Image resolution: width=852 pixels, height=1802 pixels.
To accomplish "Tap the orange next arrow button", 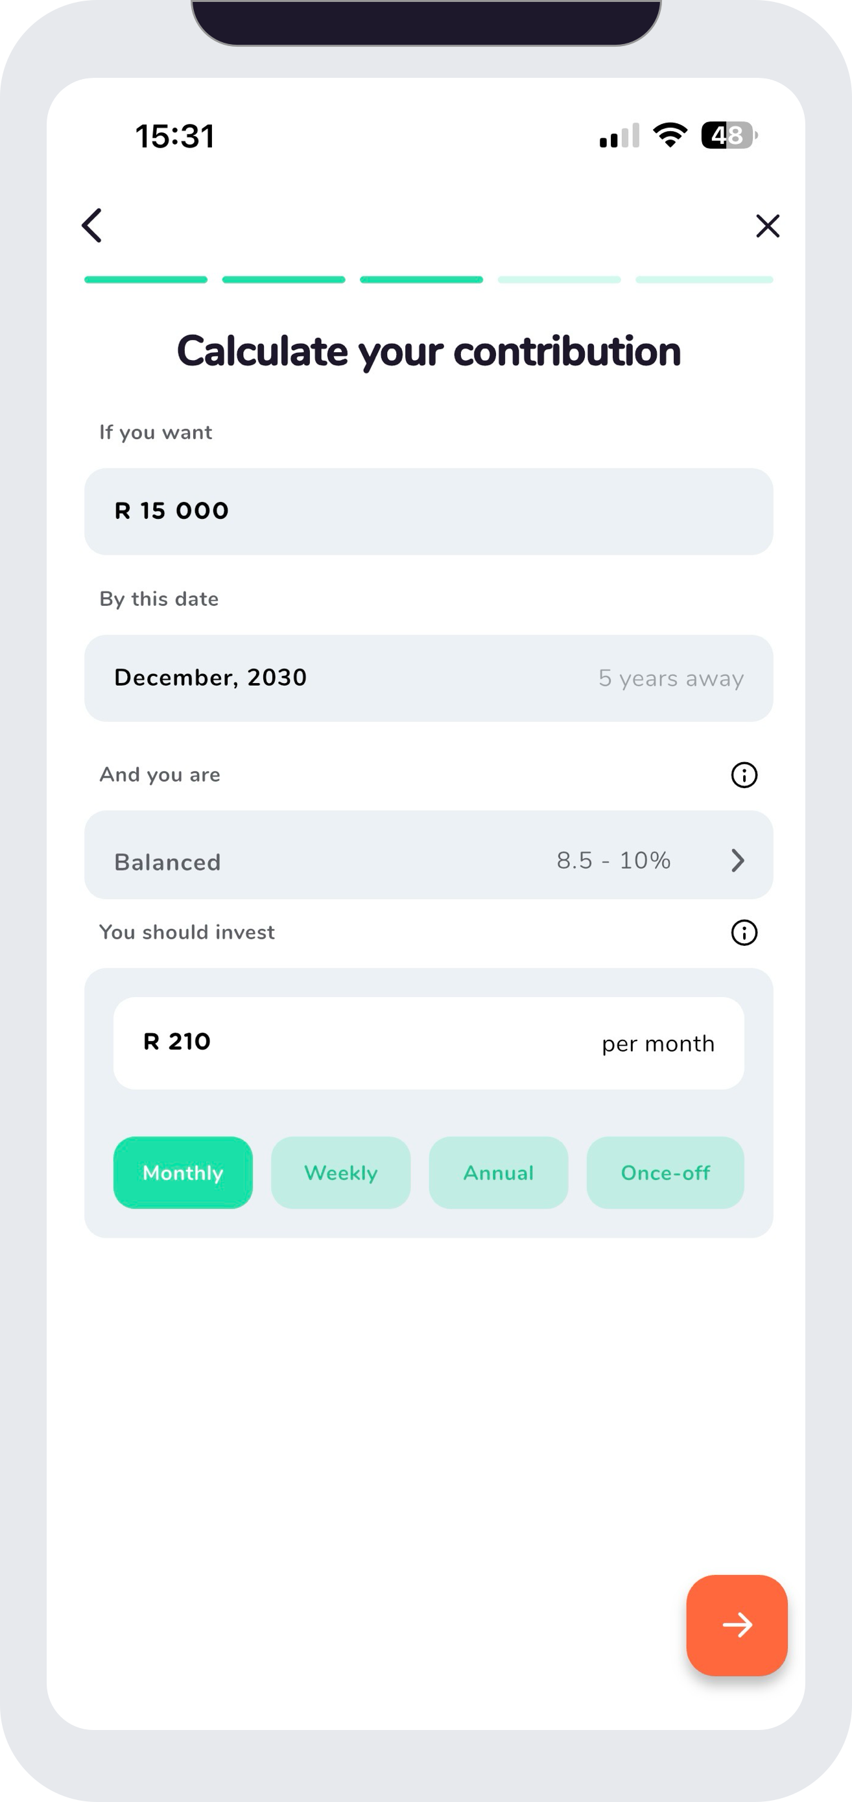I will 737,1626.
